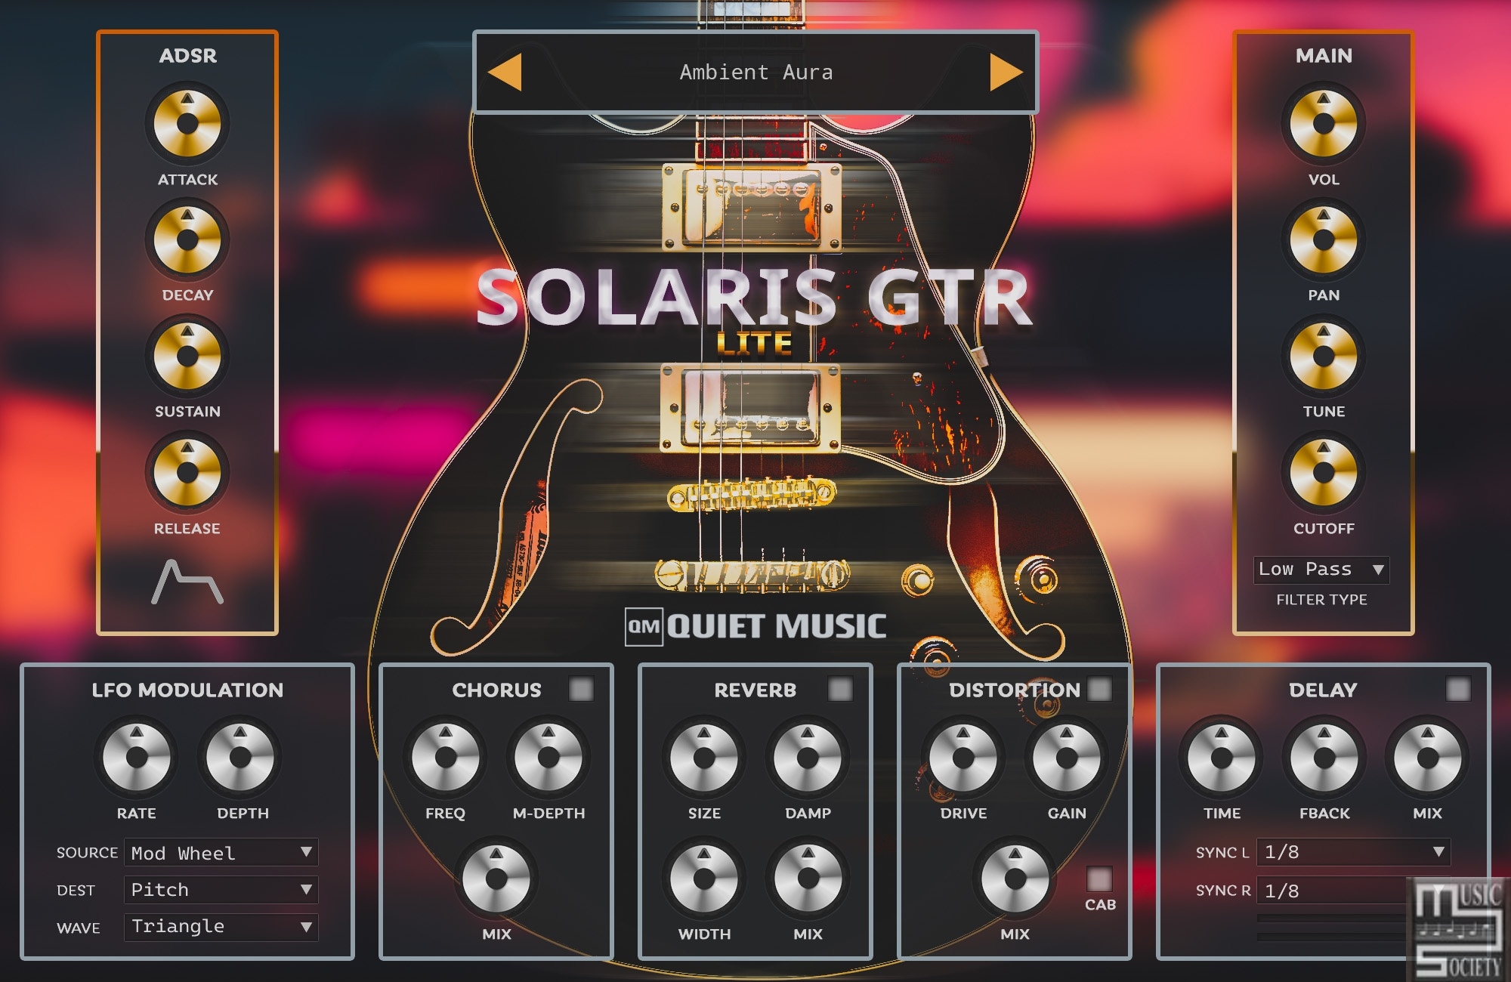This screenshot has height=982, width=1511.
Task: Click the TUNE knob in Main
Action: pyautogui.click(x=1324, y=357)
